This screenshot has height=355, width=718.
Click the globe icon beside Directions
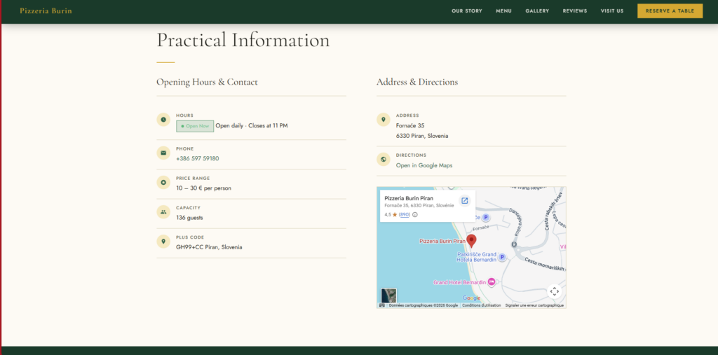(x=384, y=159)
